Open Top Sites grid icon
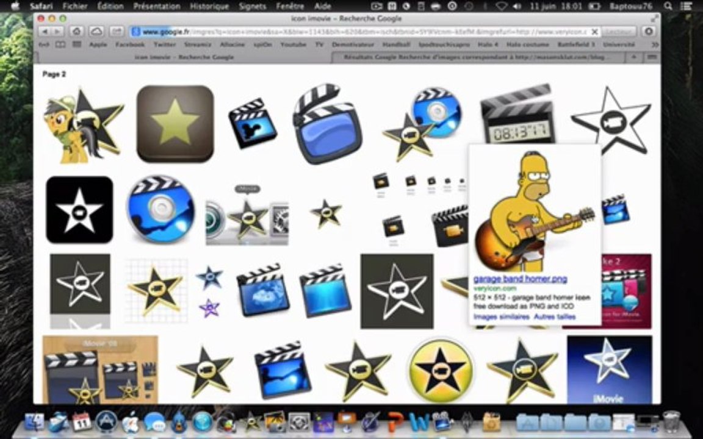Screen dimensions: 703x439 [77, 45]
